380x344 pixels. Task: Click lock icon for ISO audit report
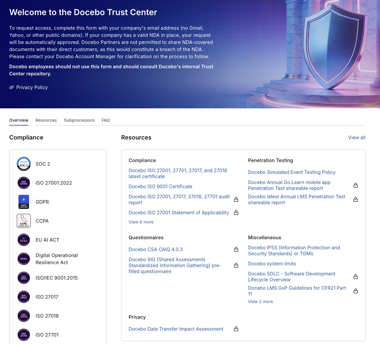(236, 199)
